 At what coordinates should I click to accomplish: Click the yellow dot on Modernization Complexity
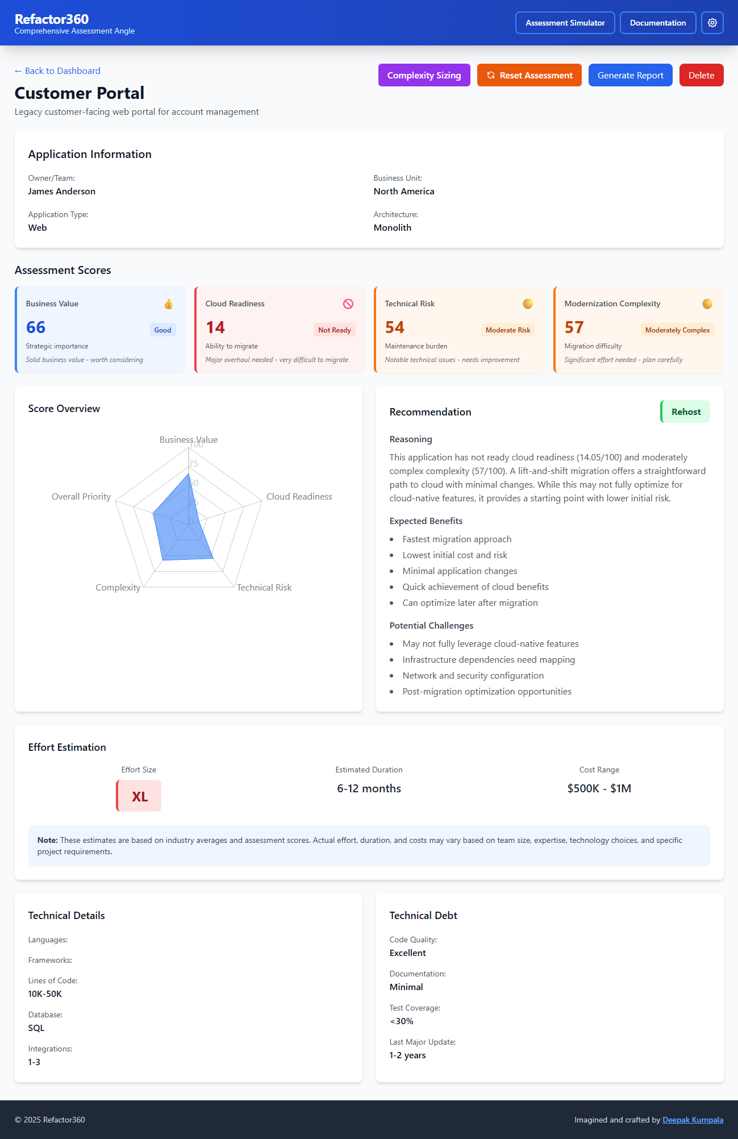[x=707, y=304]
